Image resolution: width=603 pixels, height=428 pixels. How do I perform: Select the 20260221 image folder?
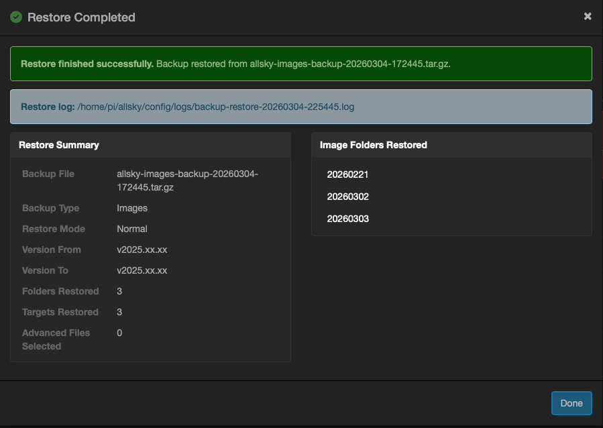click(347, 174)
